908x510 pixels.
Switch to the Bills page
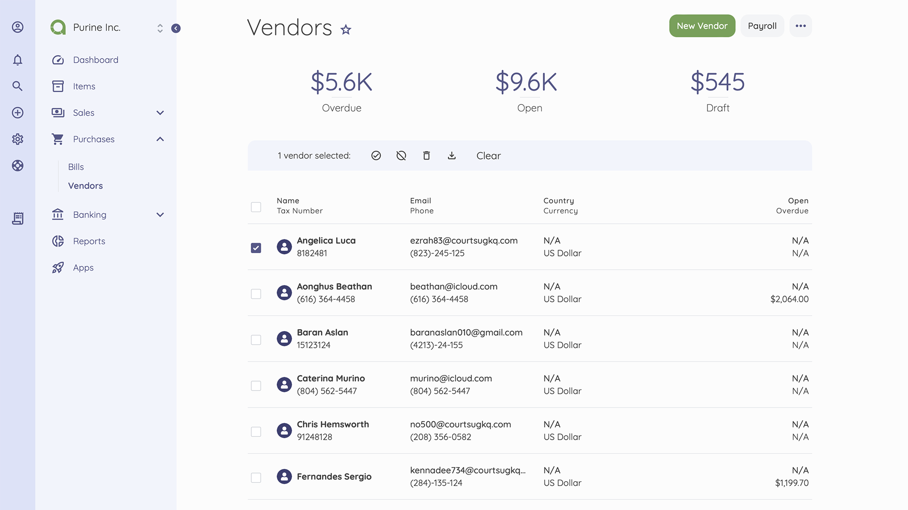pos(76,167)
